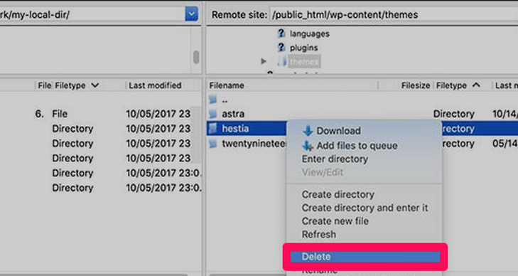The width and height of the screenshot is (518, 276).
Task: Select the hestia directory row
Action: click(x=247, y=129)
